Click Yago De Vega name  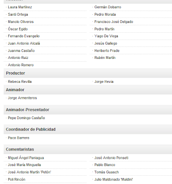click(x=106, y=36)
